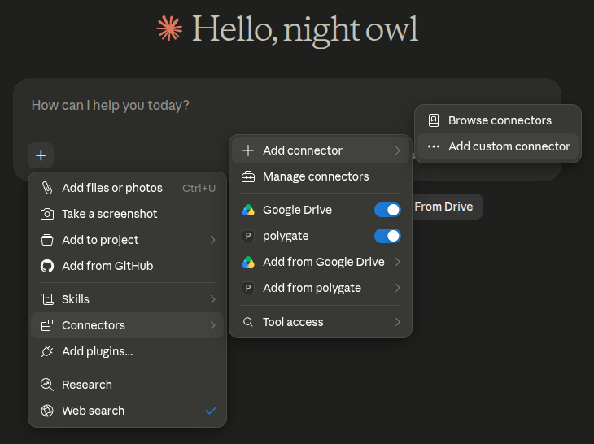Click the plug icon for Add plugins
594x444 pixels.
(x=47, y=351)
